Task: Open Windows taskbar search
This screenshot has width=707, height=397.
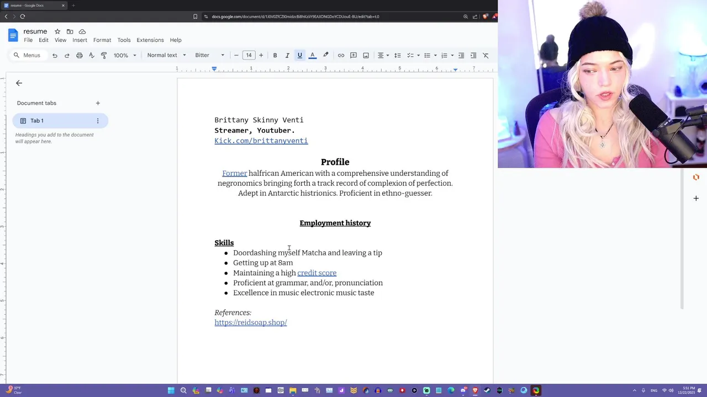Action: click(183, 390)
